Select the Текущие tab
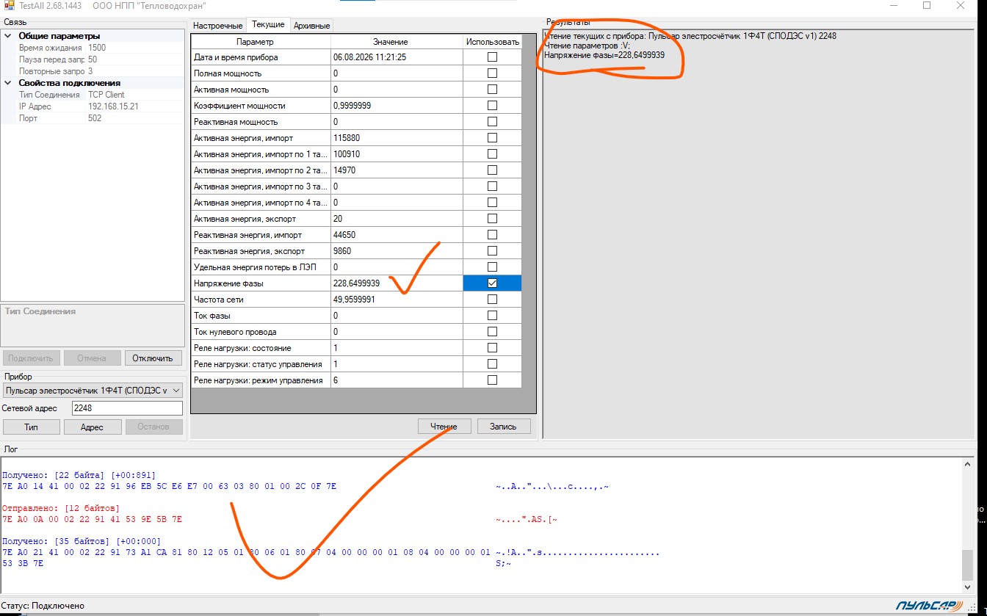Image resolution: width=987 pixels, height=616 pixels. click(x=268, y=24)
